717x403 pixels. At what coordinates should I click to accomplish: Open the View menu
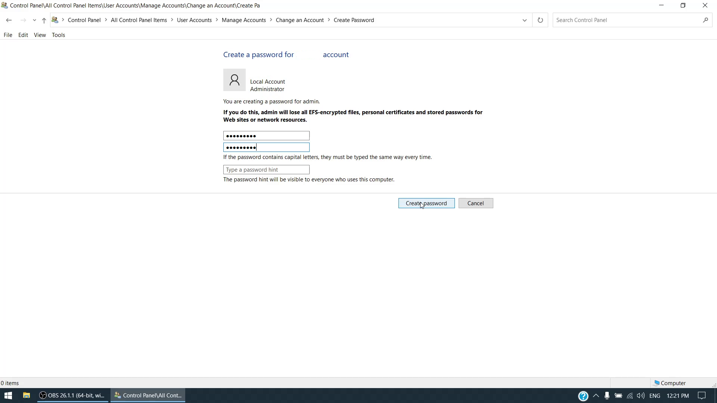click(40, 35)
